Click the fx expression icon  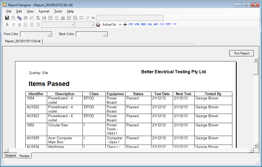[x=93, y=18]
